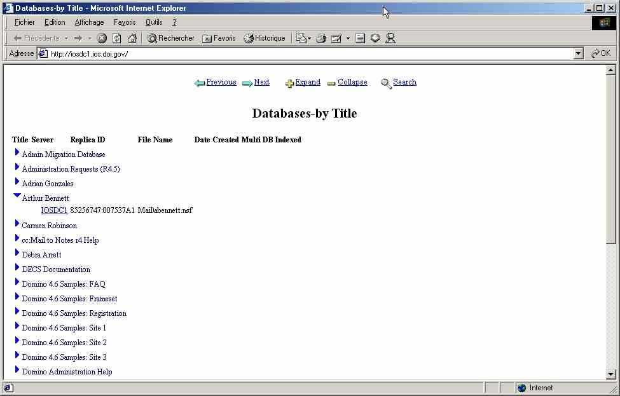620x396 pixels.
Task: Click the Messenger person icon
Action: 390,38
